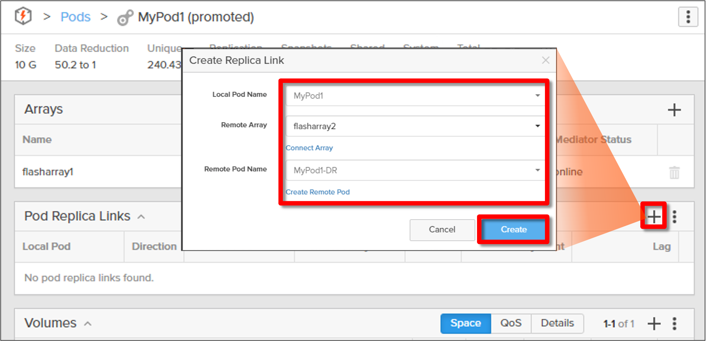The image size is (706, 341).
Task: Open the Pure Storage home icon
Action: point(23,16)
